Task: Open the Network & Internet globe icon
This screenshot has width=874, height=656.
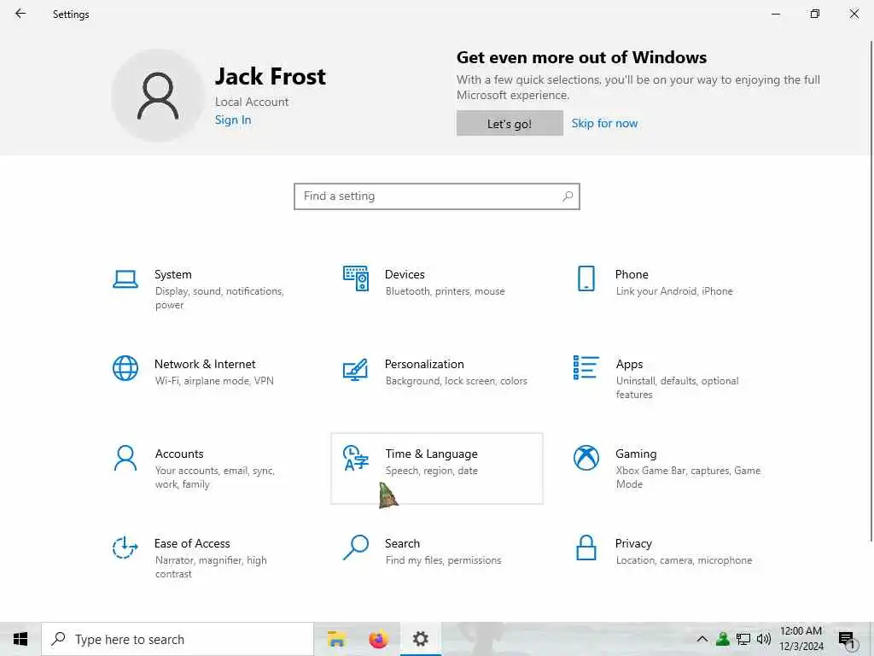Action: coord(125,368)
